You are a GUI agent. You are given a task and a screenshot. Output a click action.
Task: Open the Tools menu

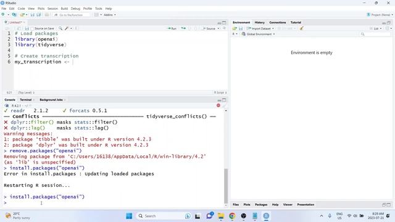point(99,9)
